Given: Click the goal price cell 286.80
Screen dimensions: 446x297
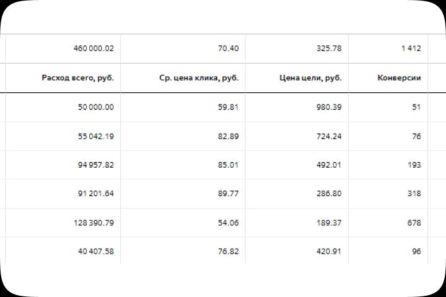Looking at the screenshot, I should [x=328, y=194].
